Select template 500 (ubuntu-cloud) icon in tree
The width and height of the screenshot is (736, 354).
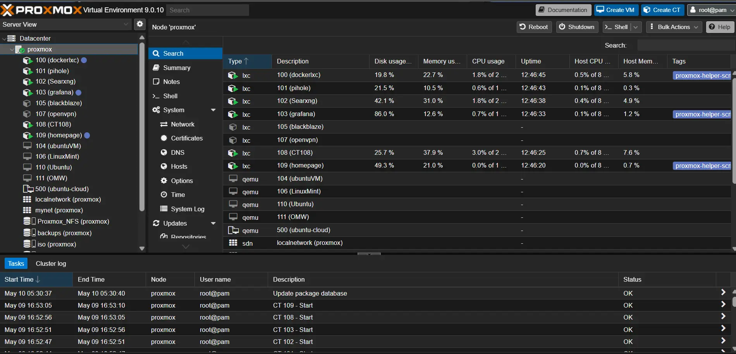[28, 189]
